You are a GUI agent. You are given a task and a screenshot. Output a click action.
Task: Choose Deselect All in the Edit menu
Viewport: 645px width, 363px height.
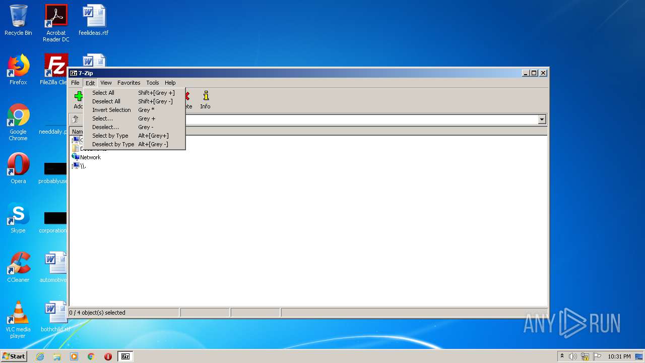[x=135, y=101]
